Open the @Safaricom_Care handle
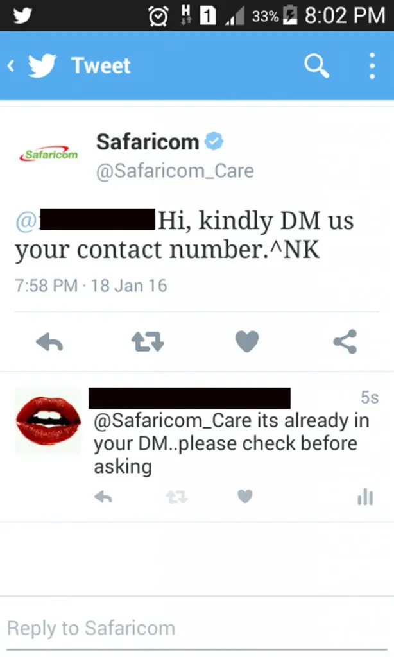This screenshot has height=657, width=394. pyautogui.click(x=175, y=171)
